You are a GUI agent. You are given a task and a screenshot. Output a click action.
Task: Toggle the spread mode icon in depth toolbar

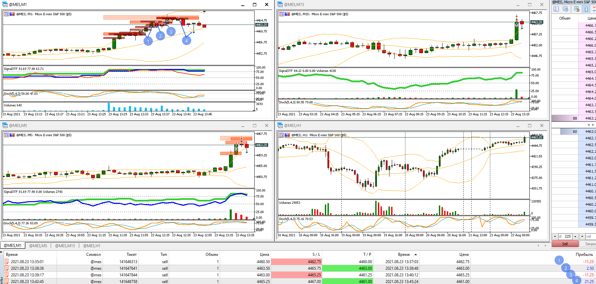coord(586,9)
